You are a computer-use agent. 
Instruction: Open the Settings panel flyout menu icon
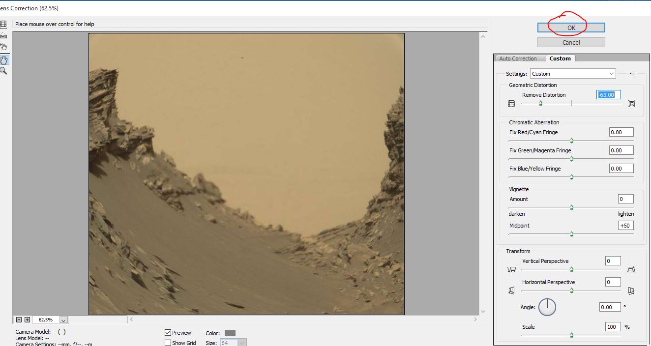pyautogui.click(x=633, y=74)
